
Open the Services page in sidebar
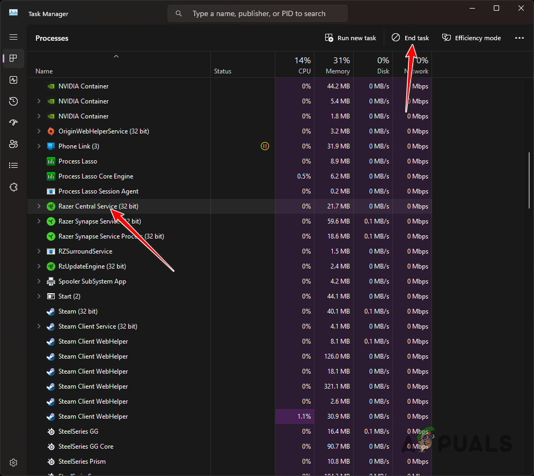[13, 187]
